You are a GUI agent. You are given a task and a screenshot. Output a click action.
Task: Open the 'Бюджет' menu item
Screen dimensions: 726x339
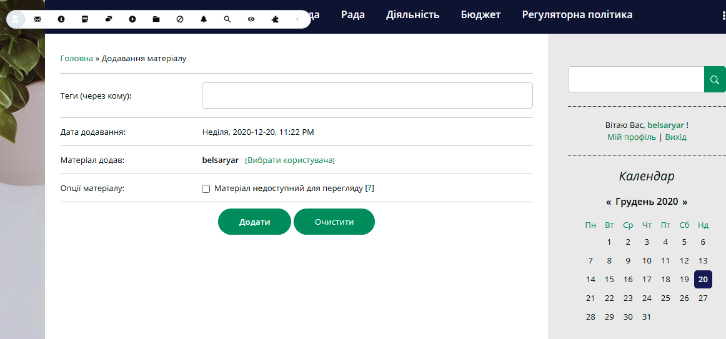click(480, 14)
